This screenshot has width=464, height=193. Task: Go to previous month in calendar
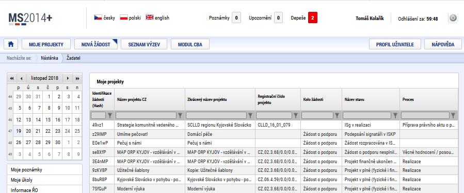pos(21,78)
